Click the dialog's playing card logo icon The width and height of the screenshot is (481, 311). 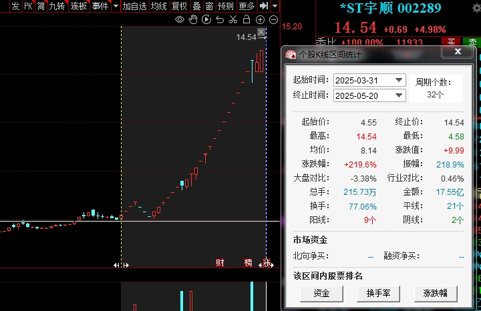(x=291, y=55)
